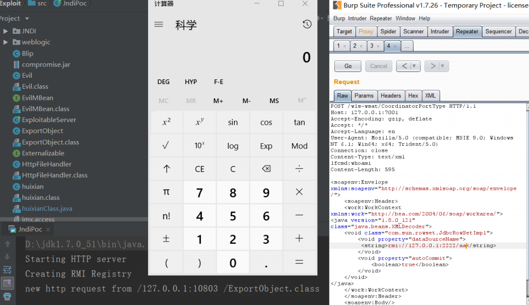Click the Cancel button in Repeater
529x305 pixels.
coord(379,66)
